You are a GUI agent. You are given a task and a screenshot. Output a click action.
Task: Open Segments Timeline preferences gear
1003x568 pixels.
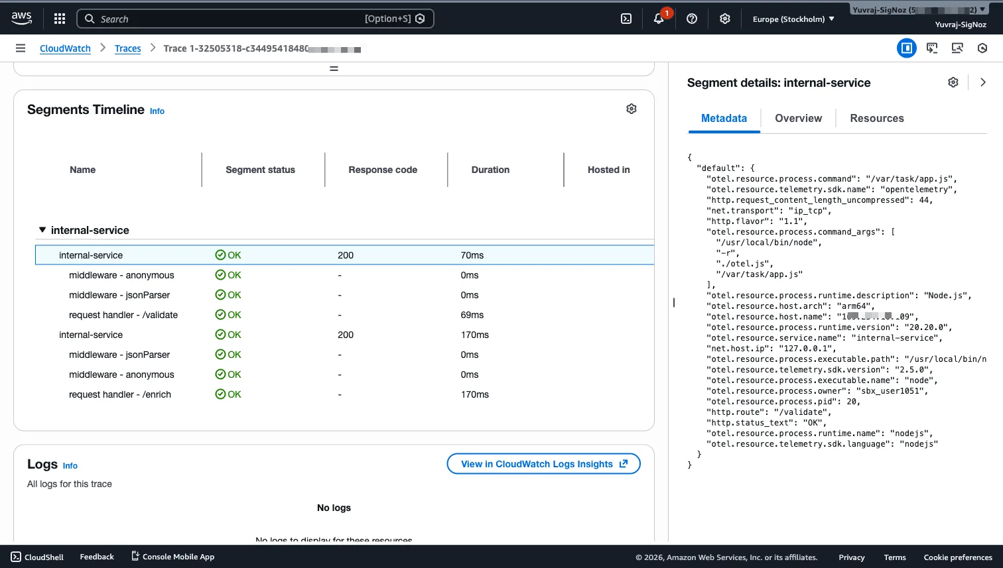631,109
